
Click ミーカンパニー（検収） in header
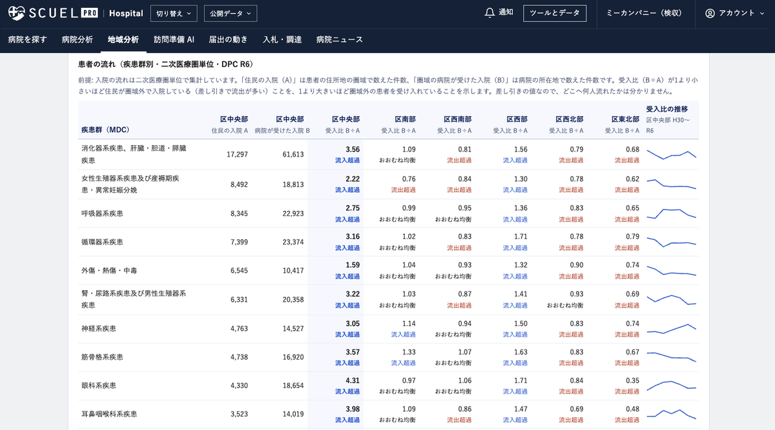(644, 13)
